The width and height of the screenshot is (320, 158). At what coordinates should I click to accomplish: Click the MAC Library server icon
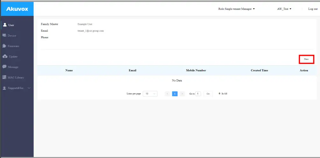click(4, 77)
